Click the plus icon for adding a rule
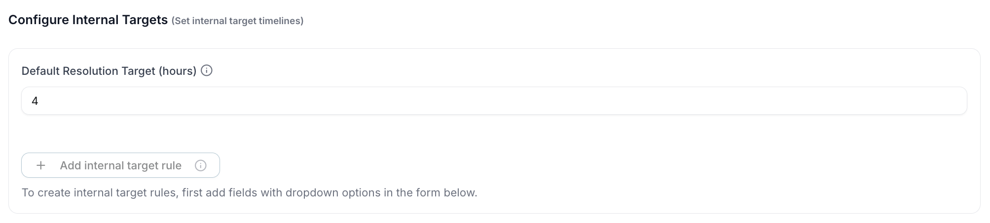Viewport: 990px width, 223px height. (x=41, y=165)
